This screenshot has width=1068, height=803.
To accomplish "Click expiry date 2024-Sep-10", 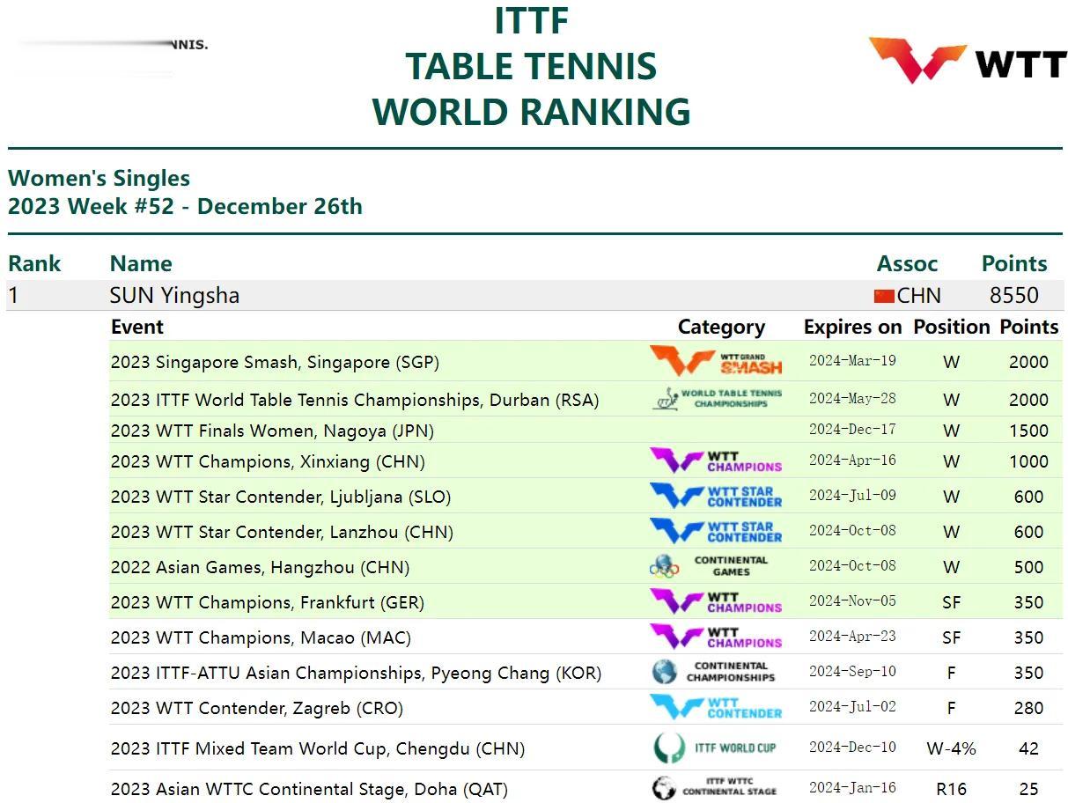I will pos(852,672).
